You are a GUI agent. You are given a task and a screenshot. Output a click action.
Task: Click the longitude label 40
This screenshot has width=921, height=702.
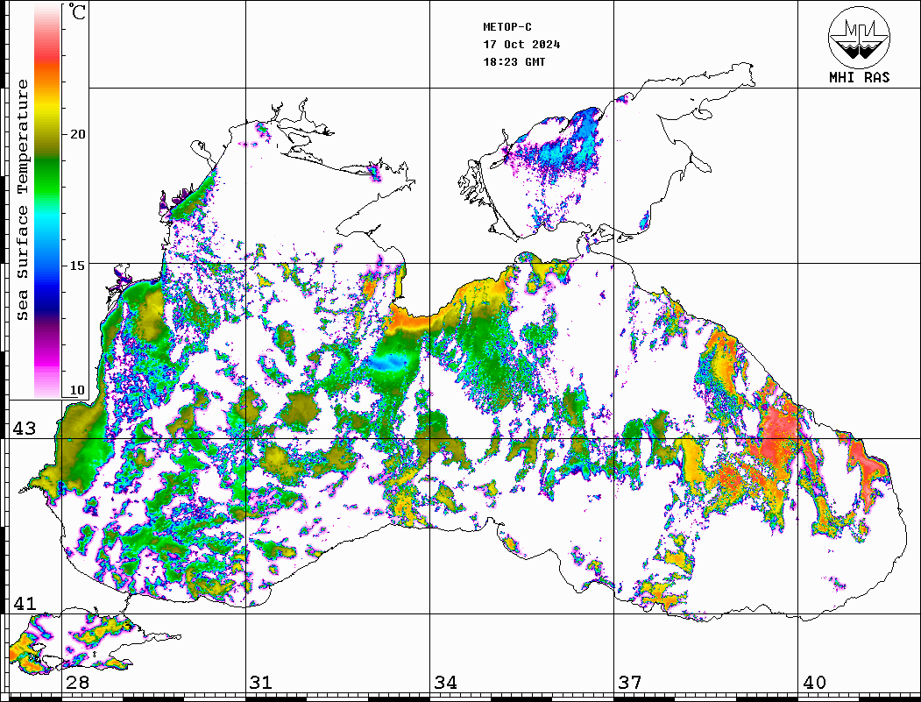813,682
